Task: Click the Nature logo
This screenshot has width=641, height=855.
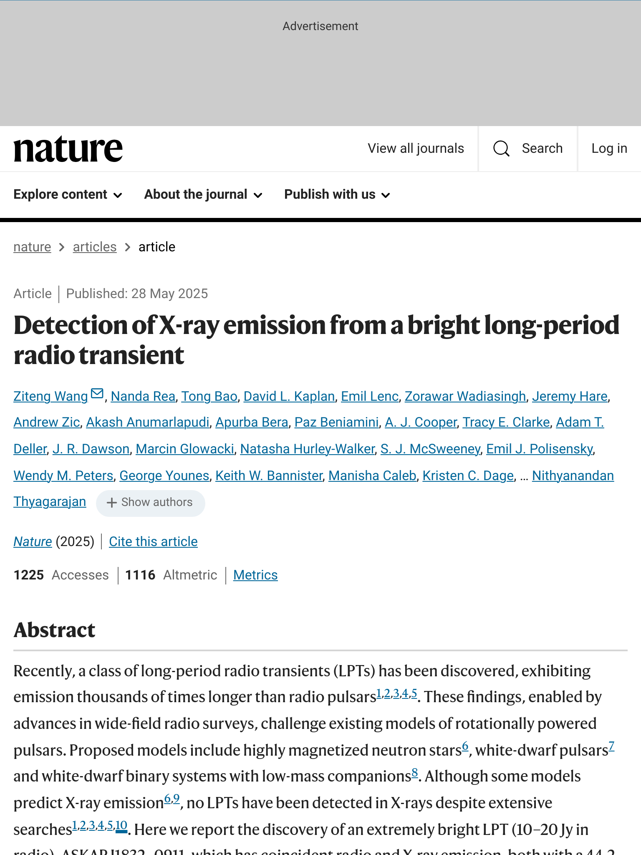Action: 68,149
